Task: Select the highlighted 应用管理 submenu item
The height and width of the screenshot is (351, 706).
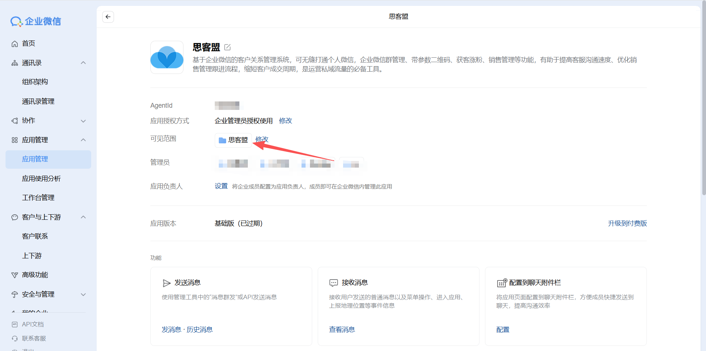Action: pyautogui.click(x=48, y=159)
